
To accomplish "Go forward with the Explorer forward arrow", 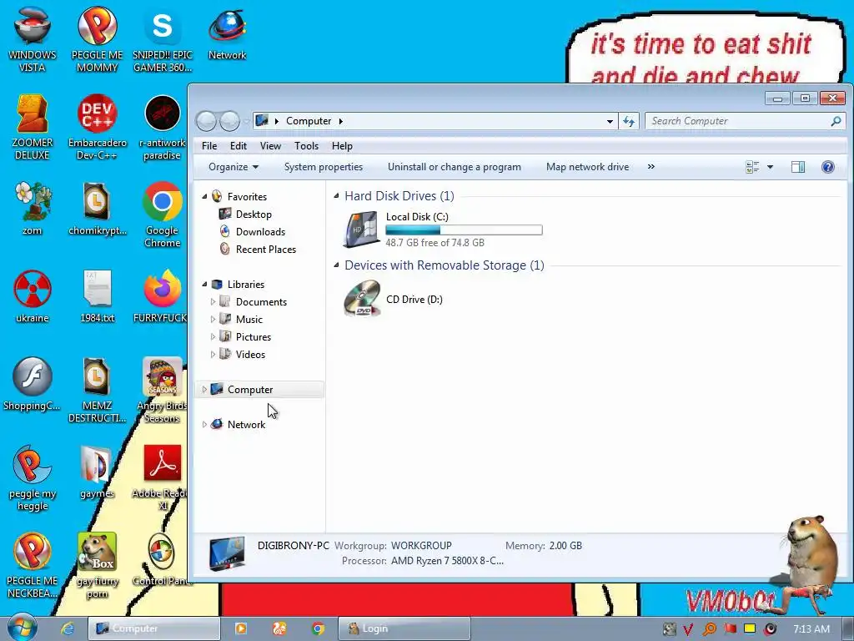I will (229, 121).
